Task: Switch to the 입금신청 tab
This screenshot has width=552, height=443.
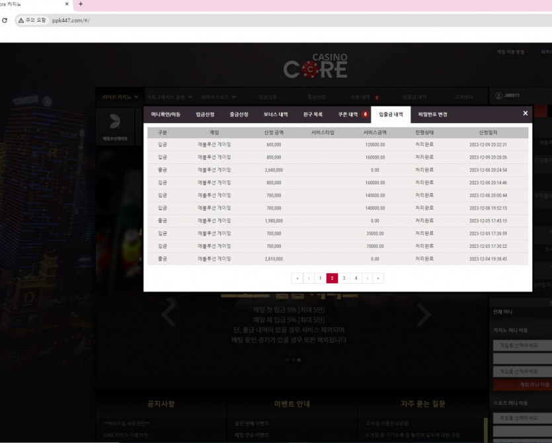Action: click(x=205, y=114)
